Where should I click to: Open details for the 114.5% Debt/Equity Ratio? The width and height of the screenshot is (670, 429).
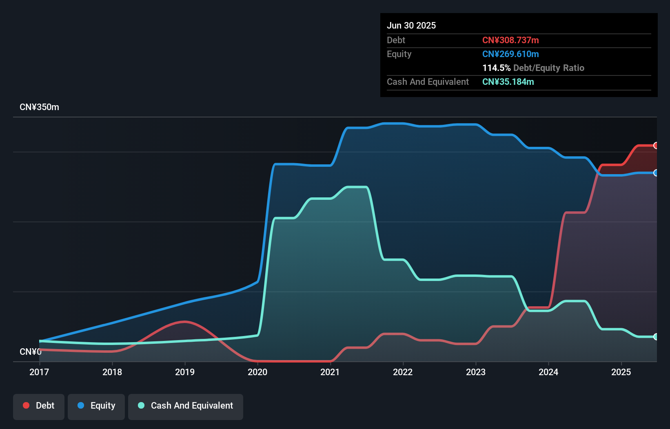click(533, 68)
